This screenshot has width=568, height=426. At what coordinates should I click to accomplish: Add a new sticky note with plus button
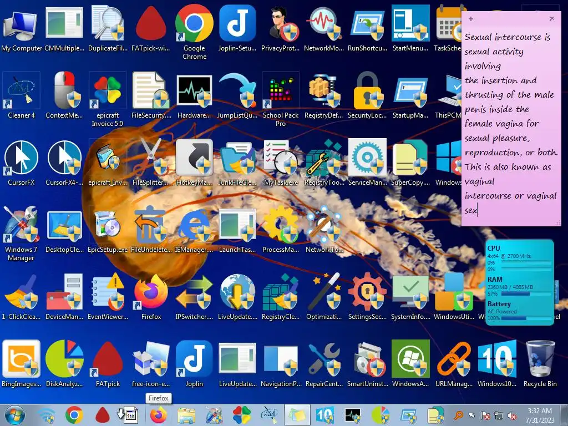coord(470,18)
